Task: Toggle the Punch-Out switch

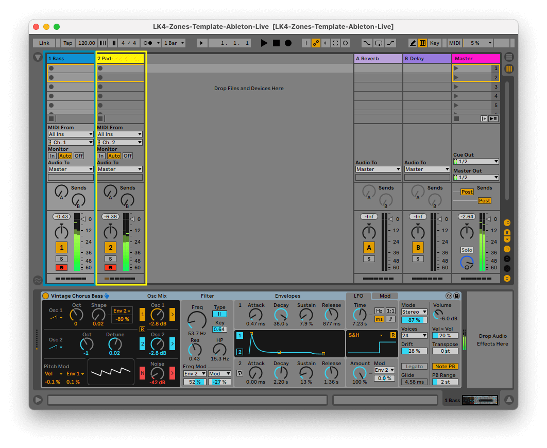Action: (x=391, y=43)
